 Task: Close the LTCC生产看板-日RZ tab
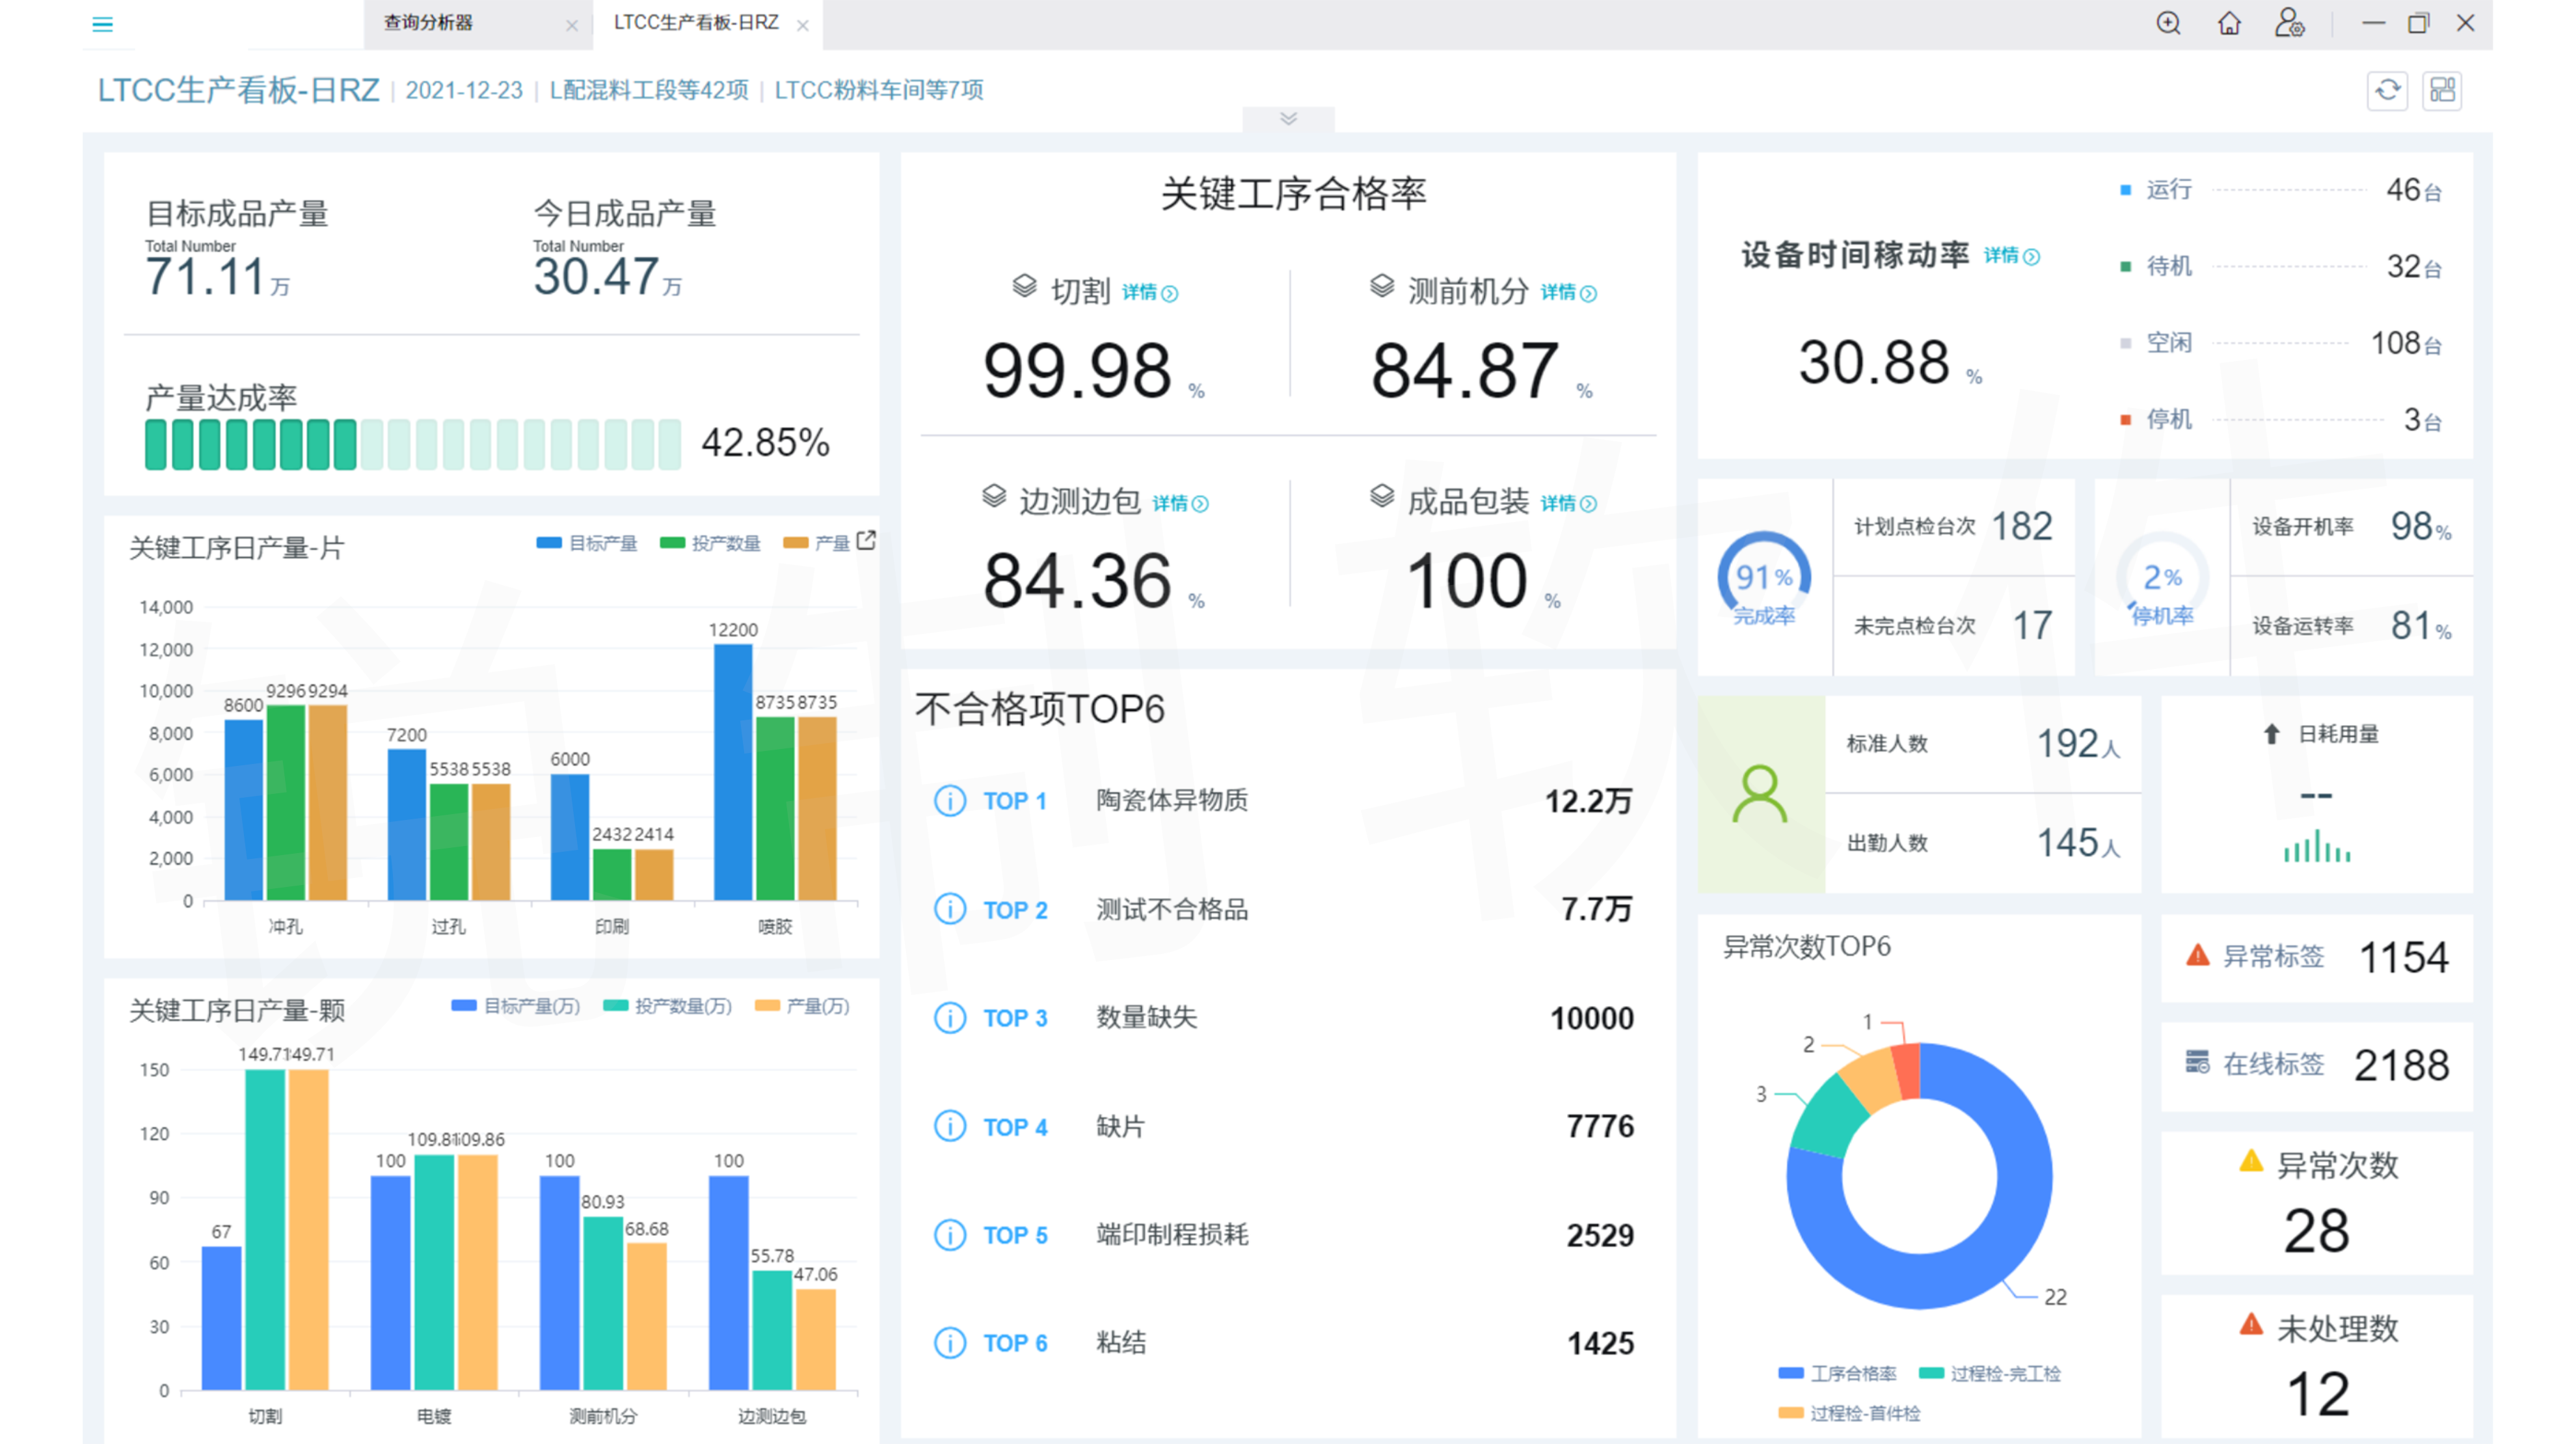[802, 26]
